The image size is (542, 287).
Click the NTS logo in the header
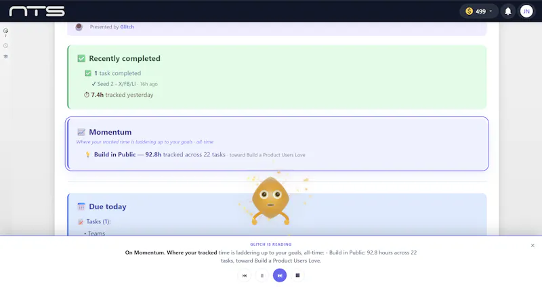(37, 12)
